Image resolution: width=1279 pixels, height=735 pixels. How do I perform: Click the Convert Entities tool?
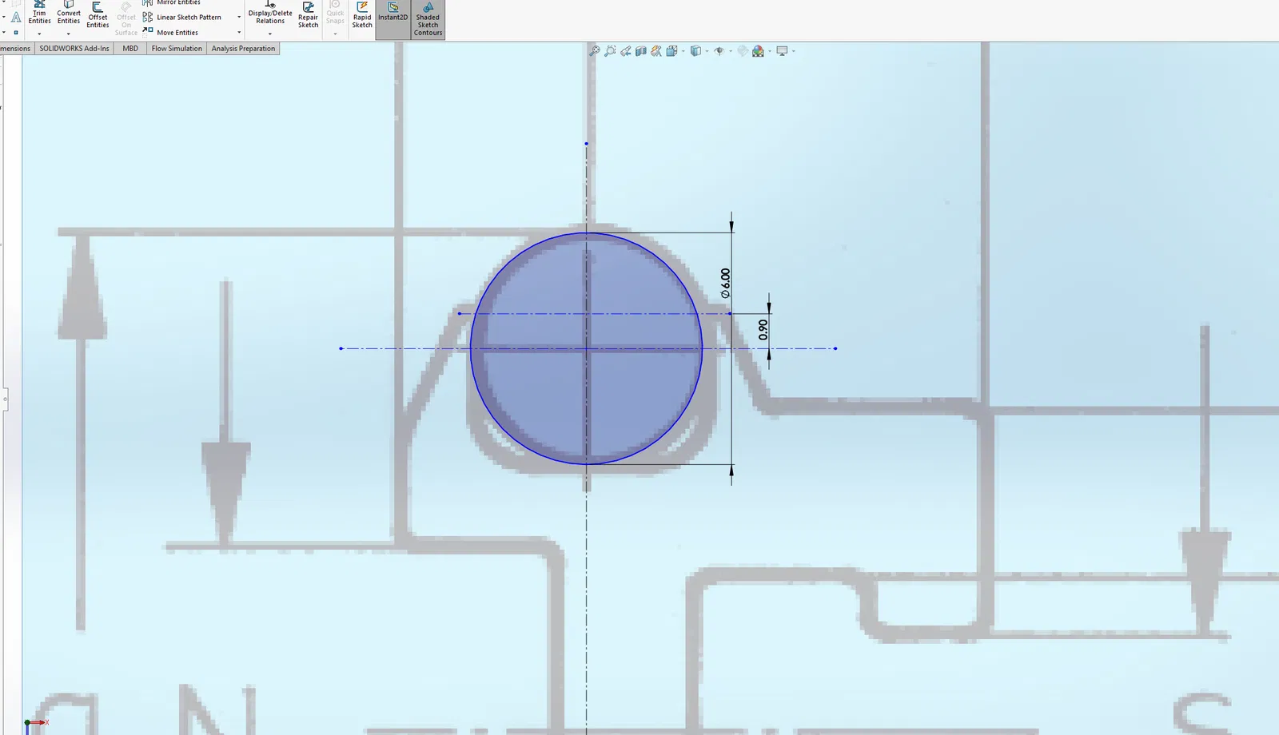pos(69,13)
